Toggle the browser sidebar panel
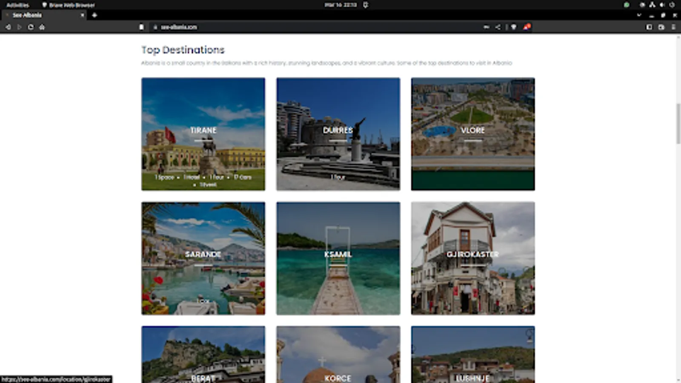 649,27
